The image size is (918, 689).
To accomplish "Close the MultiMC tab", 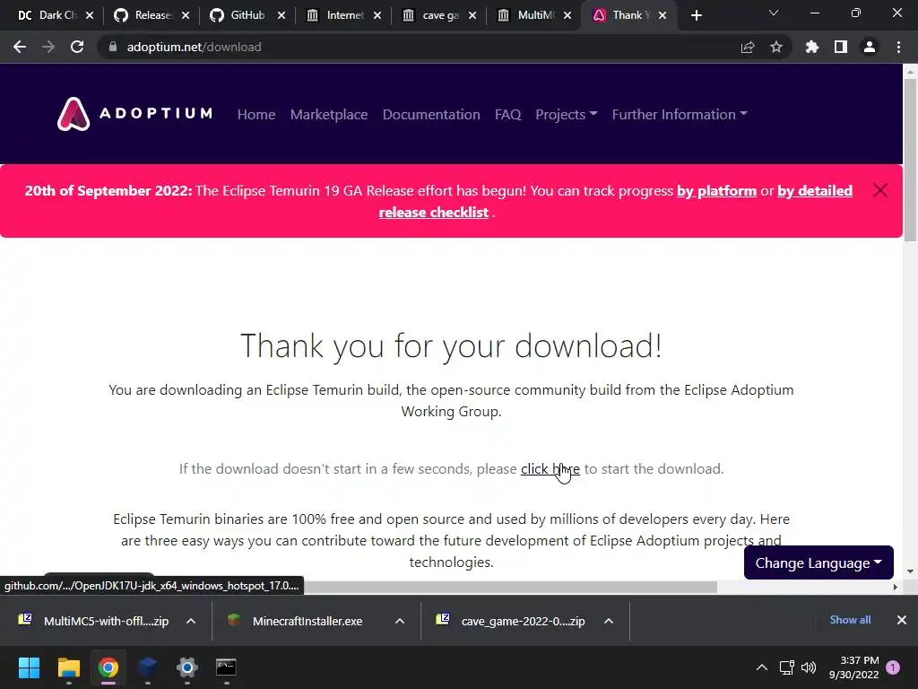I will coord(567,16).
